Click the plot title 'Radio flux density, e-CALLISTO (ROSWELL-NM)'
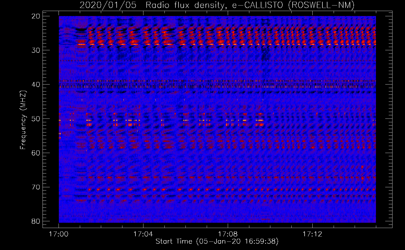This screenshot has height=250, width=405. point(250,5)
